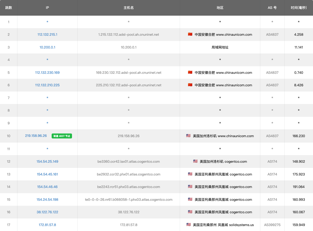
Task: Click time value 175.923
Action: pyautogui.click(x=299, y=174)
